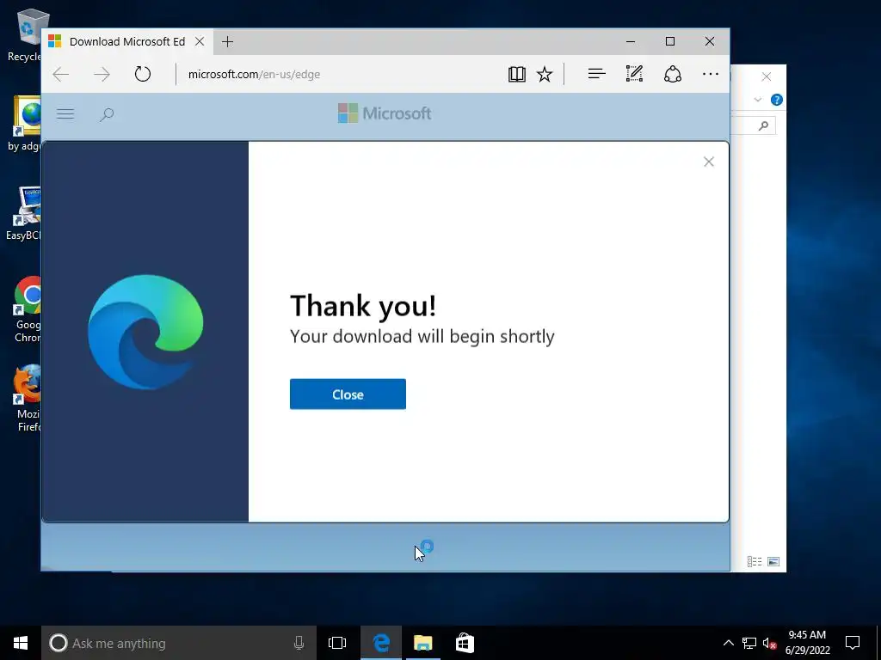Open File Explorer from taskbar
Screen dimensions: 881x660
tap(423, 643)
